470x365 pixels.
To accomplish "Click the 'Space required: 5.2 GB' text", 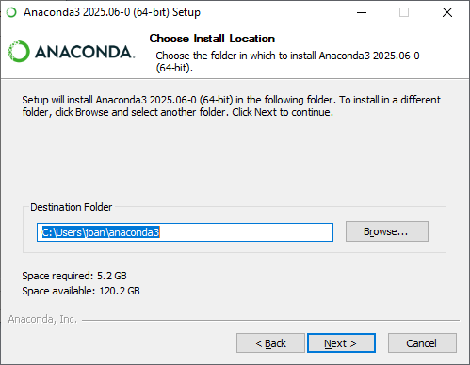I will [x=74, y=276].
